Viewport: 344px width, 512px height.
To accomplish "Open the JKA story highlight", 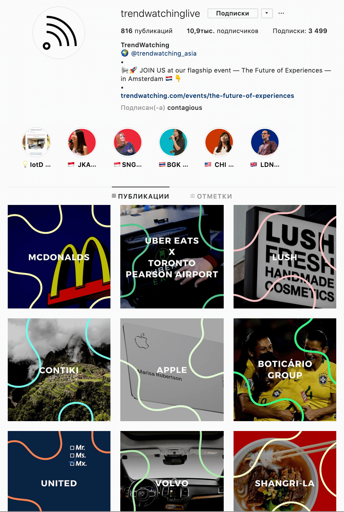I will 82,142.
